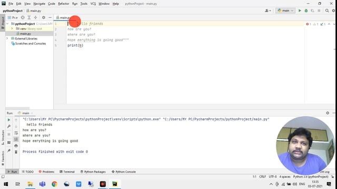The height and width of the screenshot is (189, 337).
Task: Click the error count indicator in editor
Action: point(309,24)
